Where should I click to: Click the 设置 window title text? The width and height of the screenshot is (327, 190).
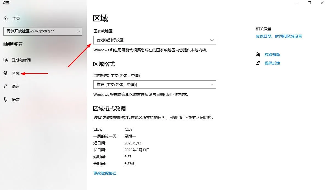tap(6, 3)
